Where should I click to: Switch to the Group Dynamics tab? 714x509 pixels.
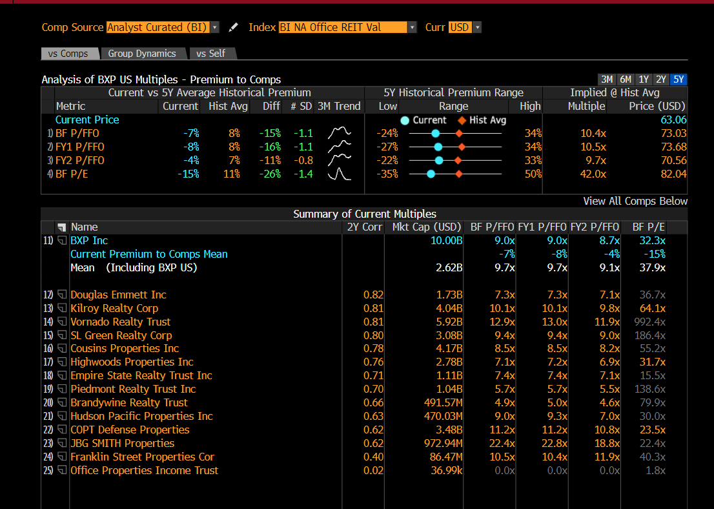[x=143, y=54]
